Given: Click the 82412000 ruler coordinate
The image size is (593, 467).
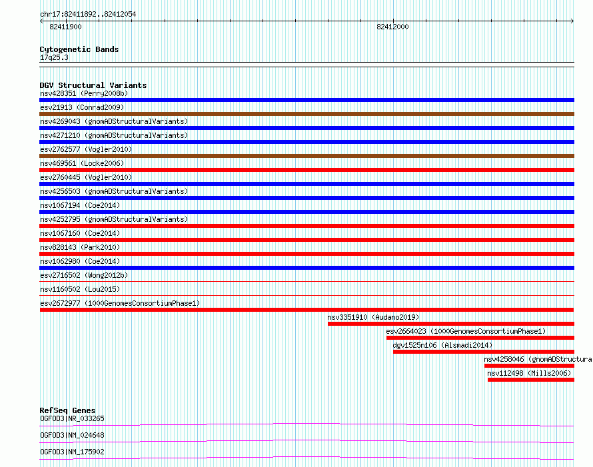Looking at the screenshot, I should [x=392, y=27].
